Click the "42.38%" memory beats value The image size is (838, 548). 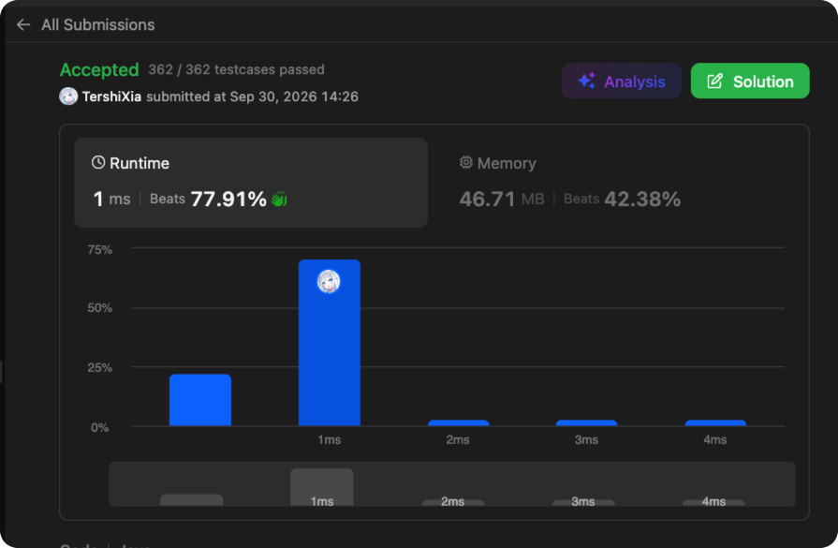tap(642, 200)
